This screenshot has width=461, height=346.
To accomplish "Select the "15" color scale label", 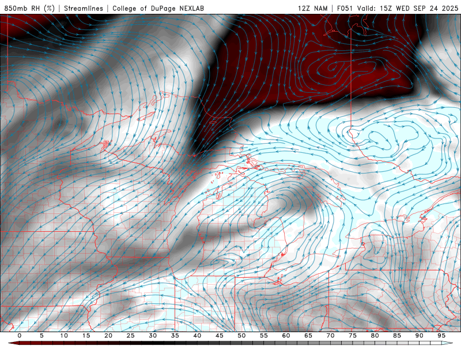I will (86, 336).
